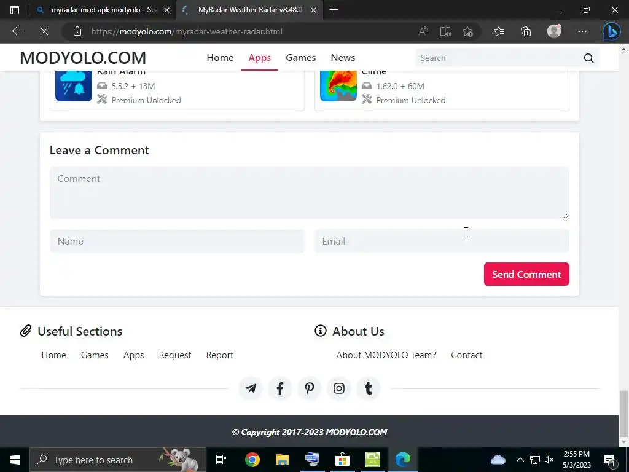Open Home link under Useful Sections

pos(54,355)
